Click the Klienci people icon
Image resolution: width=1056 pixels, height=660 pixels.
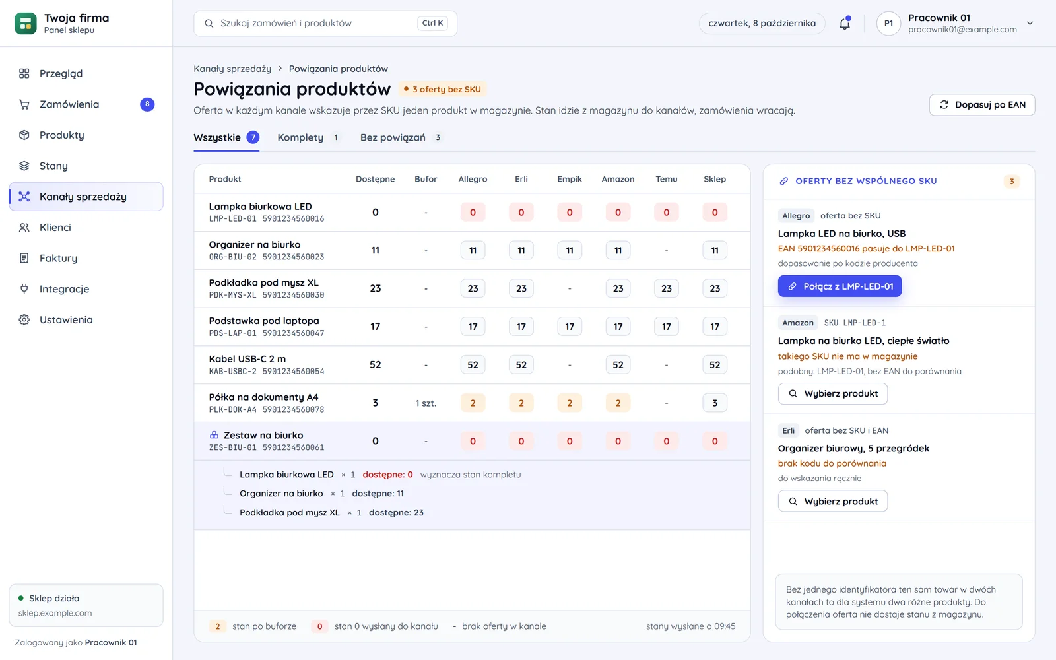[x=24, y=227]
